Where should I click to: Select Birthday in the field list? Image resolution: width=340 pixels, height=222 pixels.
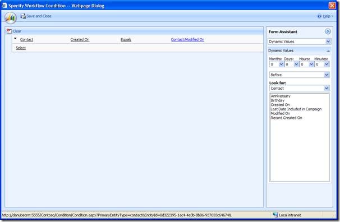point(277,100)
